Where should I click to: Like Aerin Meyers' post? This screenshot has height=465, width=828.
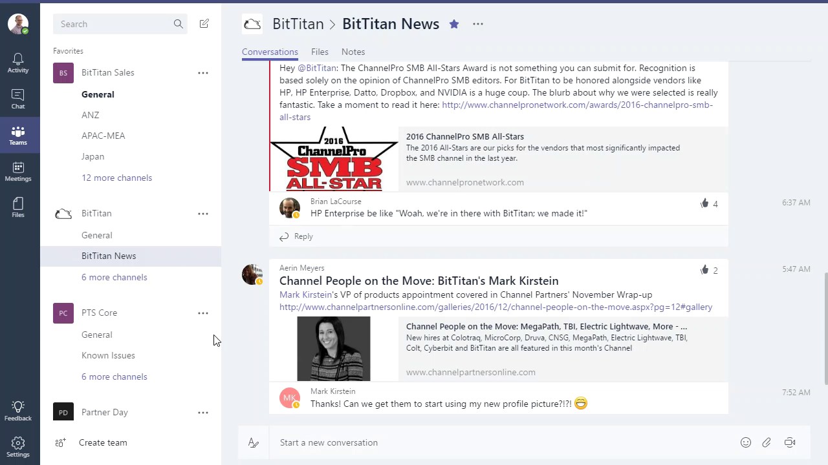coord(704,270)
